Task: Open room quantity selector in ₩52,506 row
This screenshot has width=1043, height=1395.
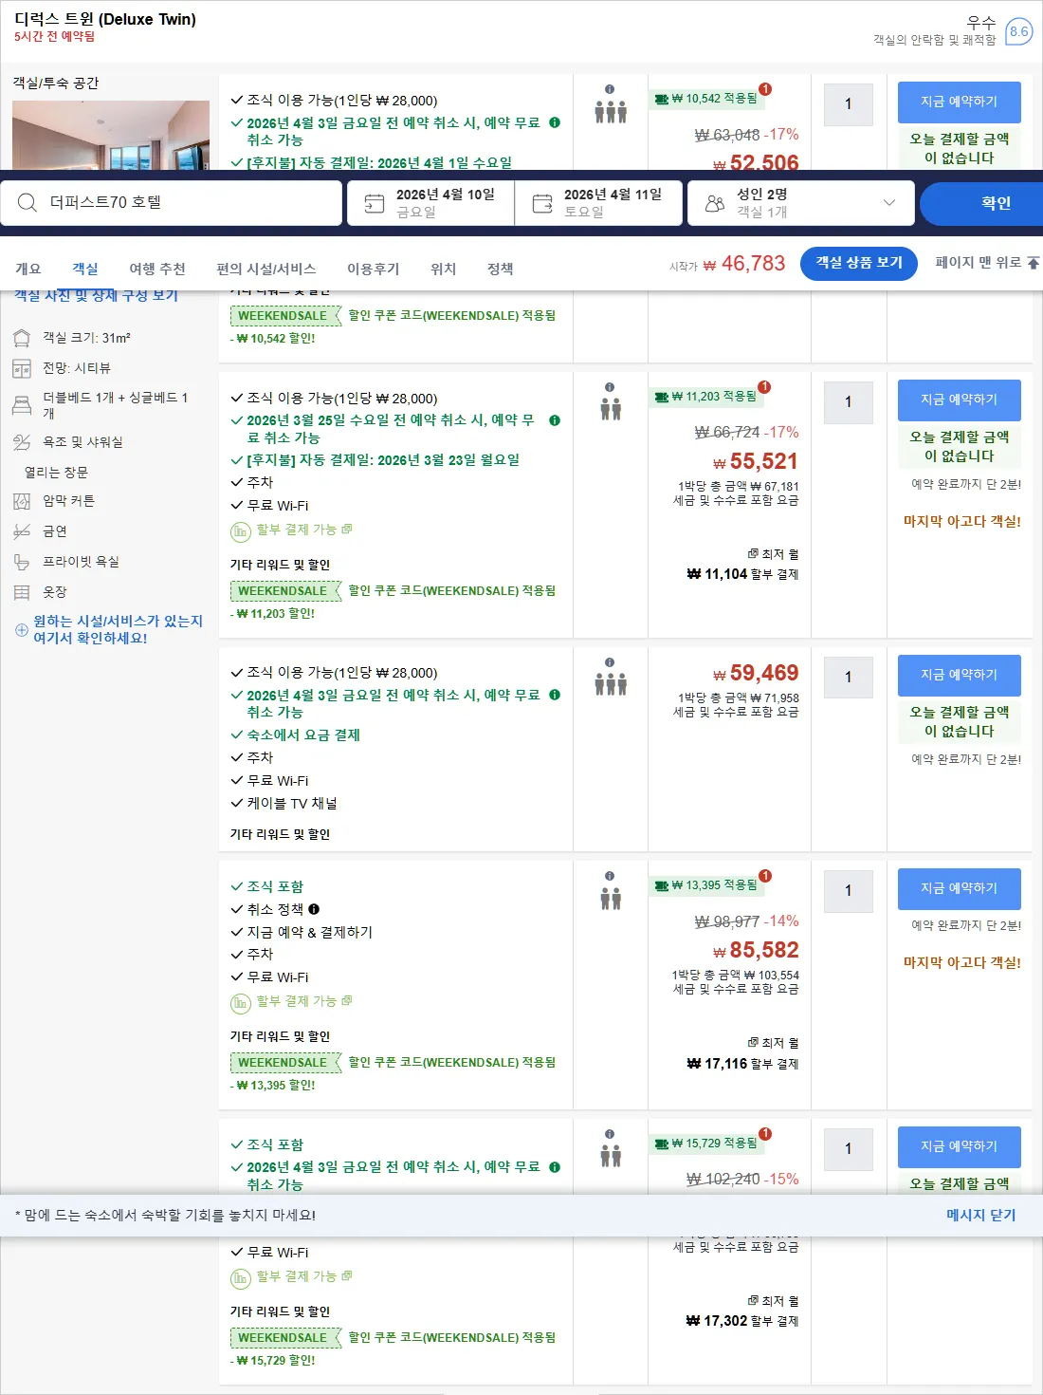Action: [849, 104]
